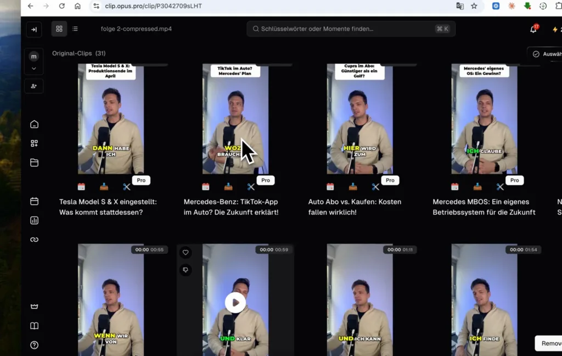Expand the collapsed sidebar with the arrow icon
This screenshot has width=562, height=356.
pos(34,30)
